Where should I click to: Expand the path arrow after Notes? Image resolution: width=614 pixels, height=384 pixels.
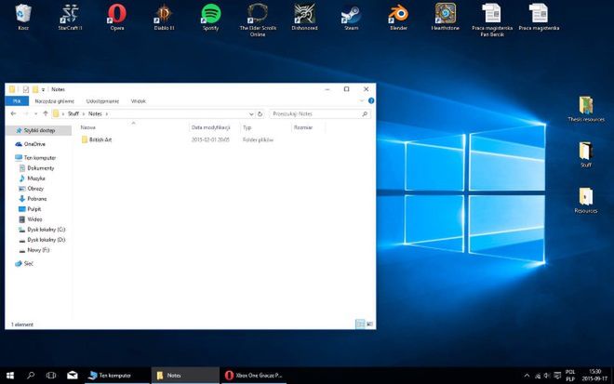pyautogui.click(x=106, y=114)
